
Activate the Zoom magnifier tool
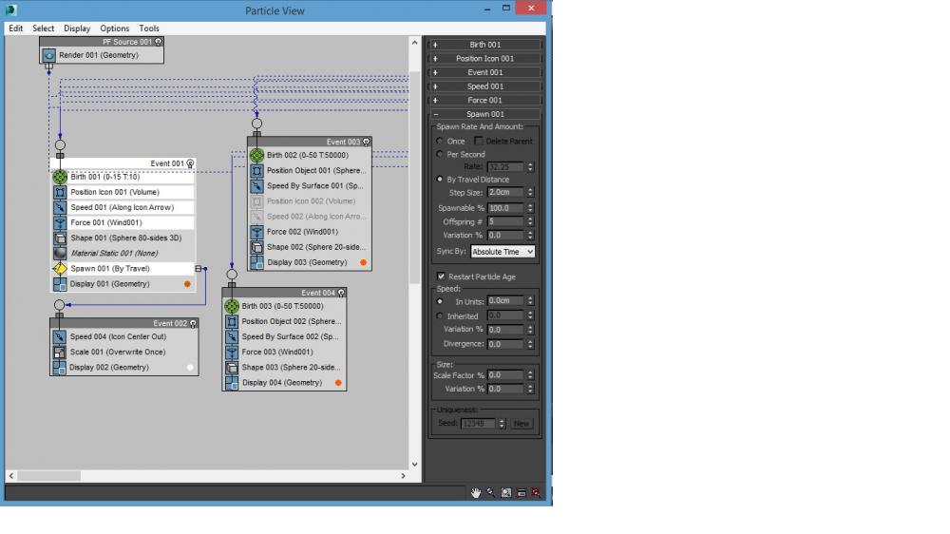click(x=491, y=493)
